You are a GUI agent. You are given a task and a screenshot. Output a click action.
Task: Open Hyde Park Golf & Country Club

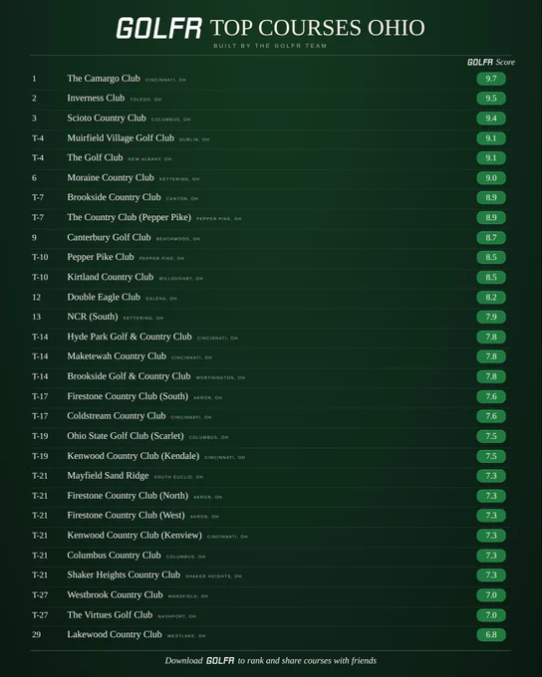(x=130, y=337)
